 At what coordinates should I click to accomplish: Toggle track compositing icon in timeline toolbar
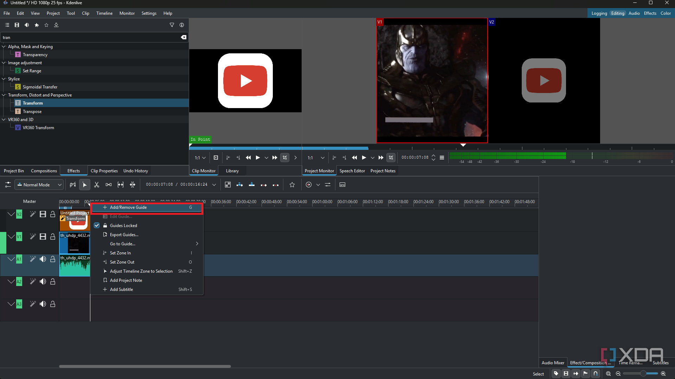228,185
